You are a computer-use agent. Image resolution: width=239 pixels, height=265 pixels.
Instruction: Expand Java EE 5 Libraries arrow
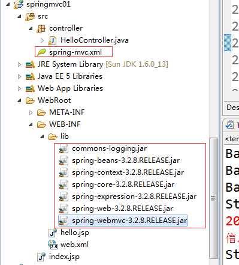coord(19,76)
